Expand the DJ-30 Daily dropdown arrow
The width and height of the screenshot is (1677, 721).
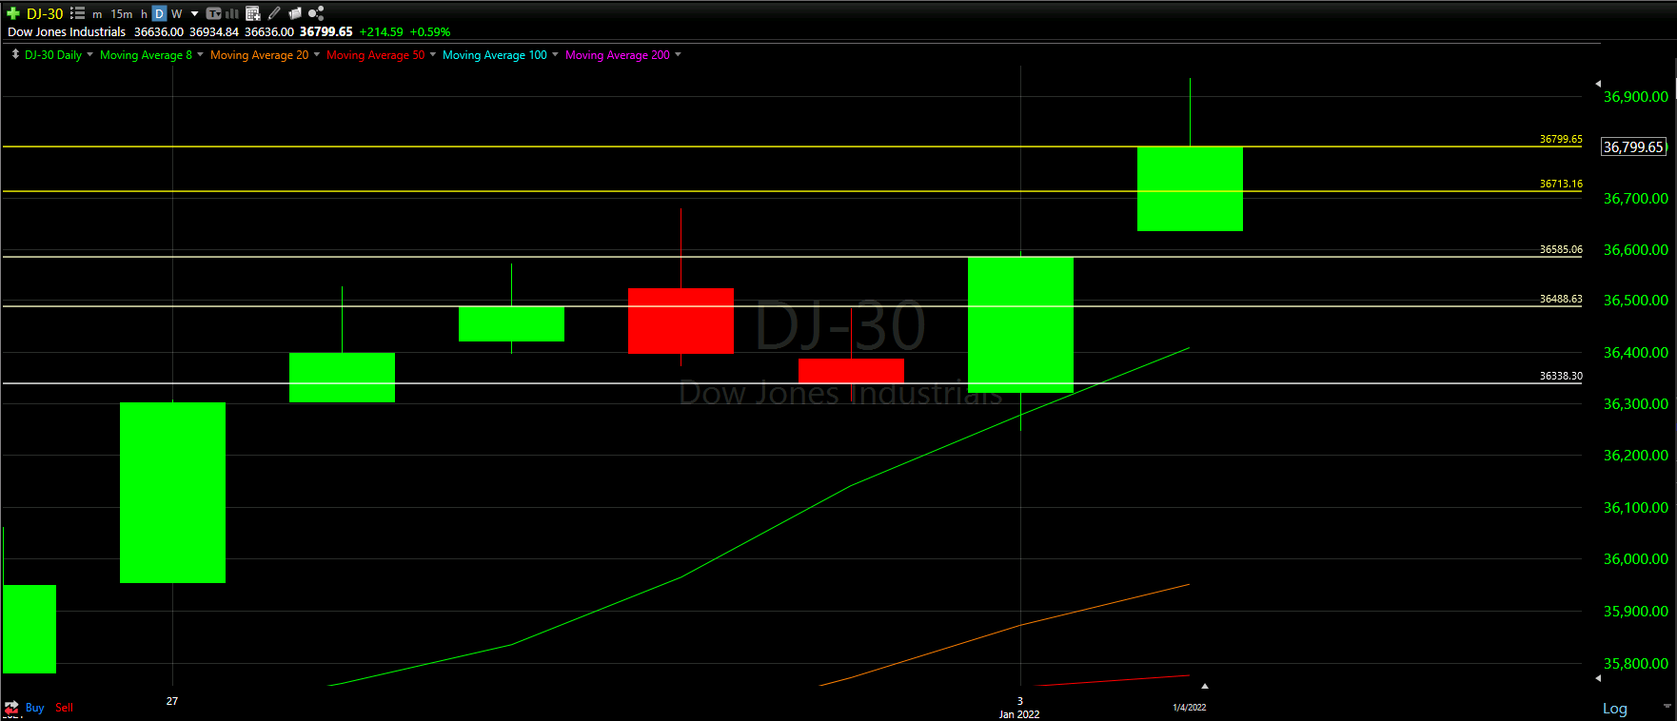coord(90,54)
